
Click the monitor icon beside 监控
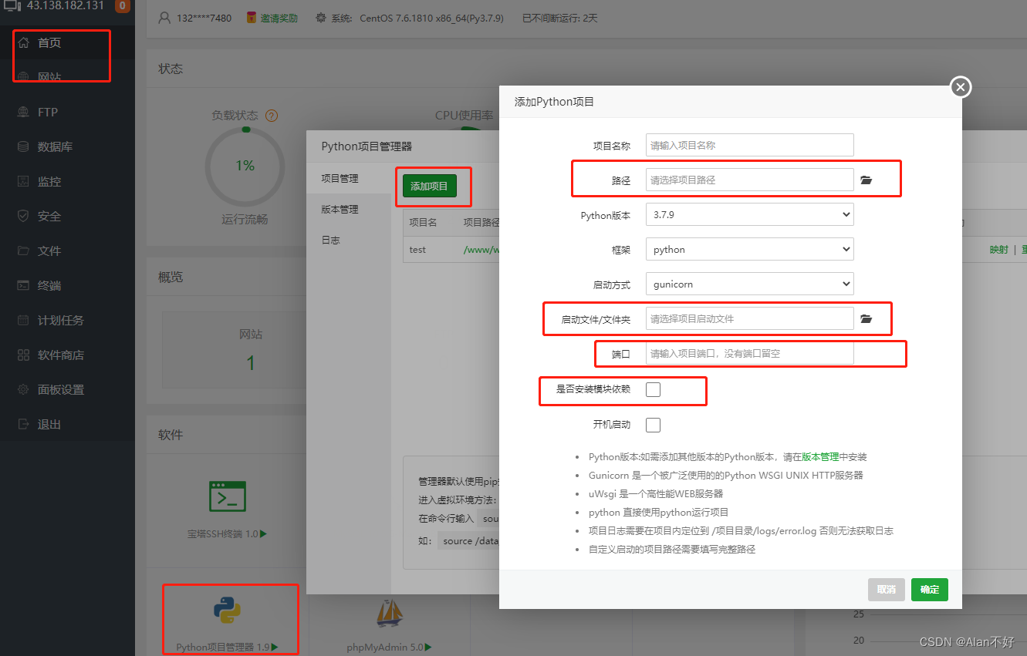click(x=23, y=181)
